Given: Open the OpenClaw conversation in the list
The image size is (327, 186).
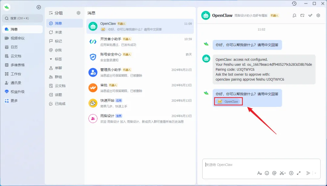Looking at the screenshot, I should coord(140,27).
